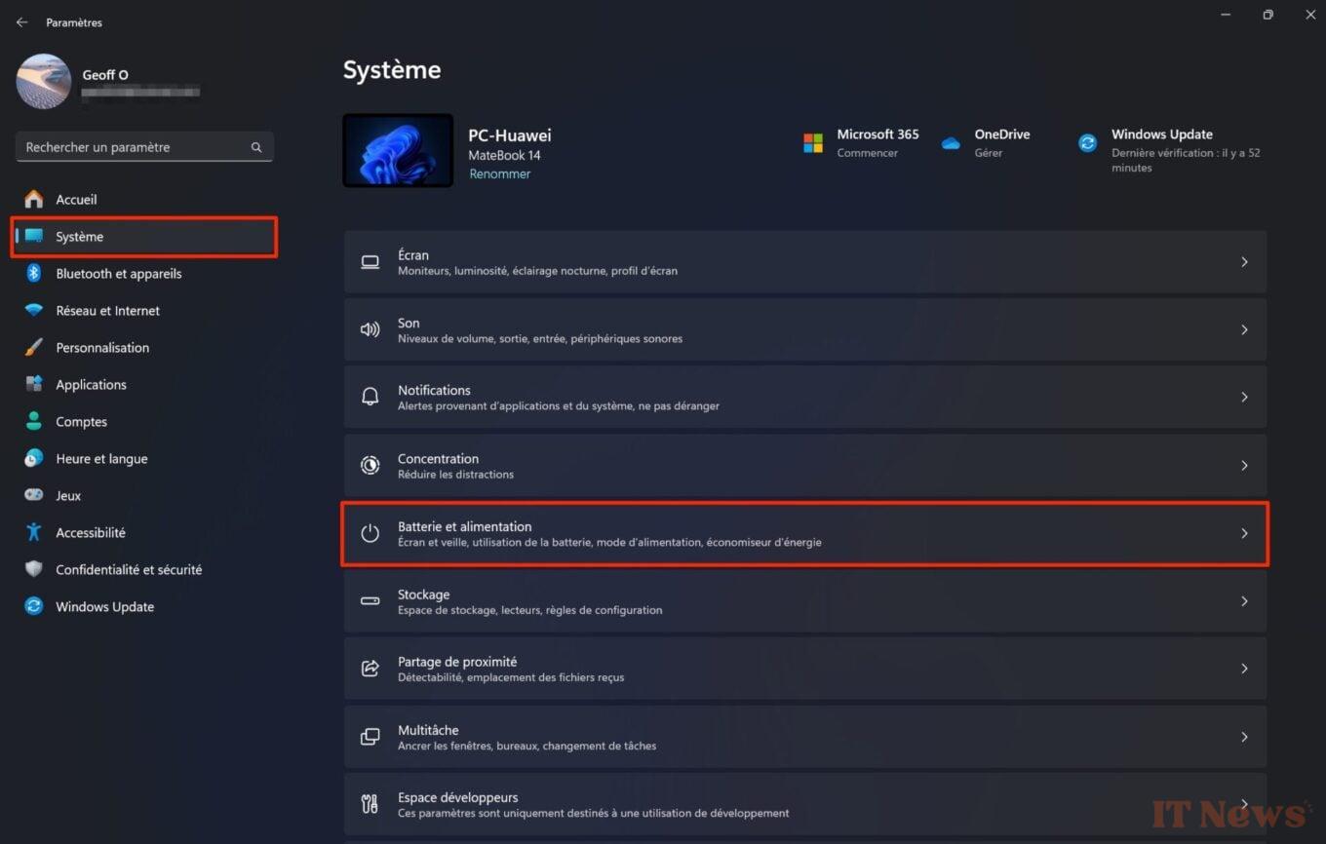The width and height of the screenshot is (1326, 844).
Task: Click the Renommer link under PC-Huawei
Action: pyautogui.click(x=500, y=173)
